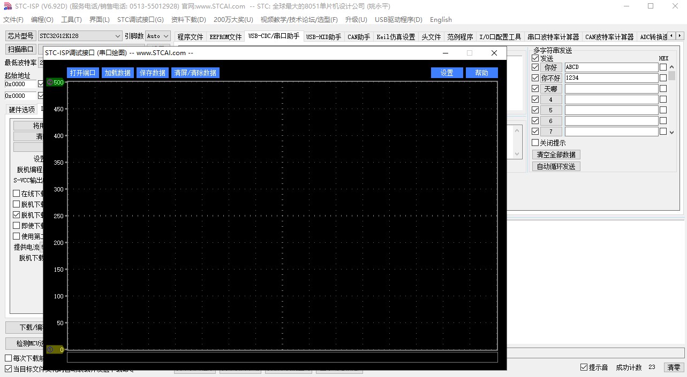Open 界面(L) menu

coord(99,20)
